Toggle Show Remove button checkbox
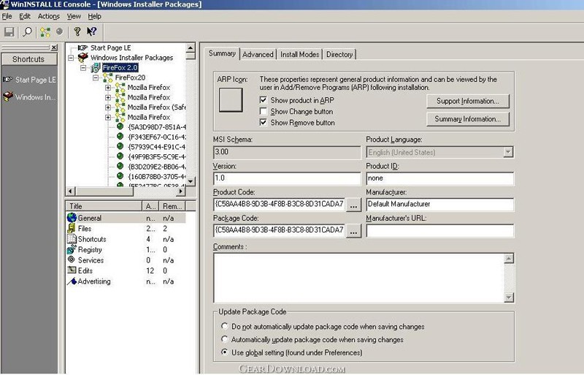Screen dimensions: 584x375 (x=264, y=122)
